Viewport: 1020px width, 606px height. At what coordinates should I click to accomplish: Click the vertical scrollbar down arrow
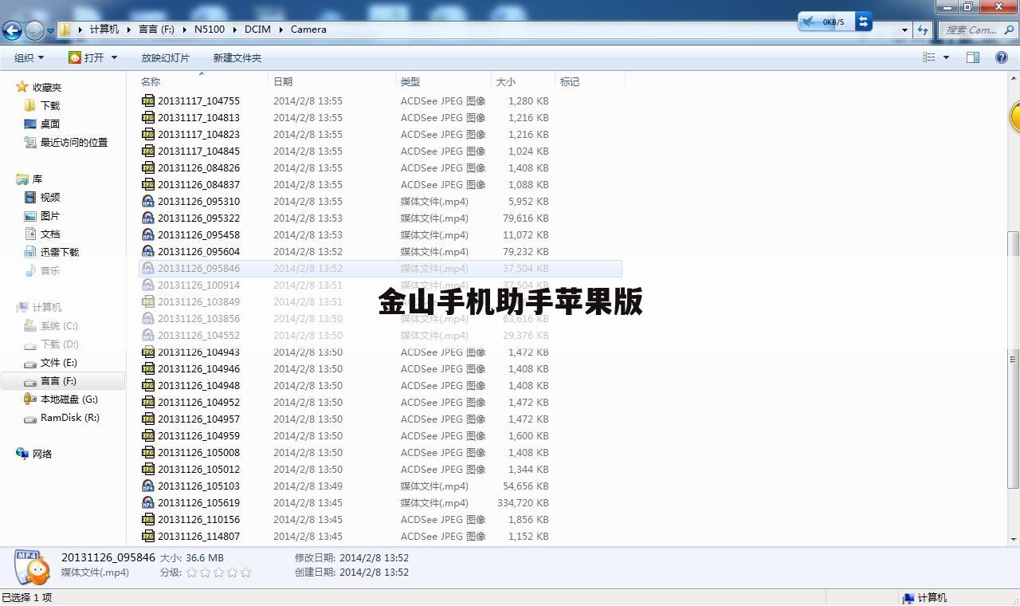coord(1014,539)
